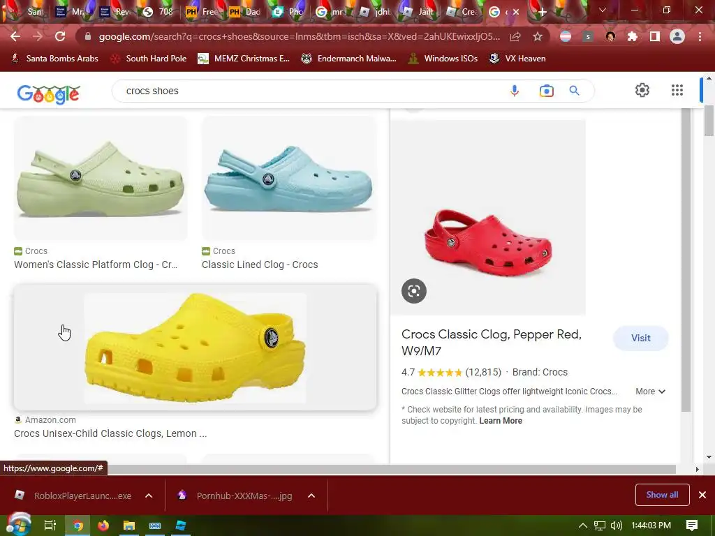Click the Google holiday logo

pos(48,94)
